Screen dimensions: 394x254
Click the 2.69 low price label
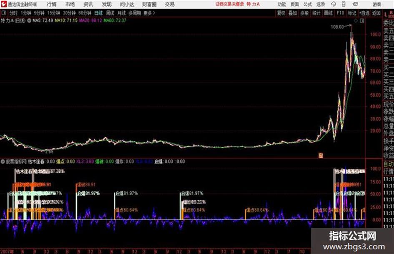point(49,152)
